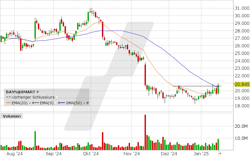The width and height of the screenshot is (251, 157).
Task: Click the 20.0M volume axis label
Action: click(x=241, y=126)
